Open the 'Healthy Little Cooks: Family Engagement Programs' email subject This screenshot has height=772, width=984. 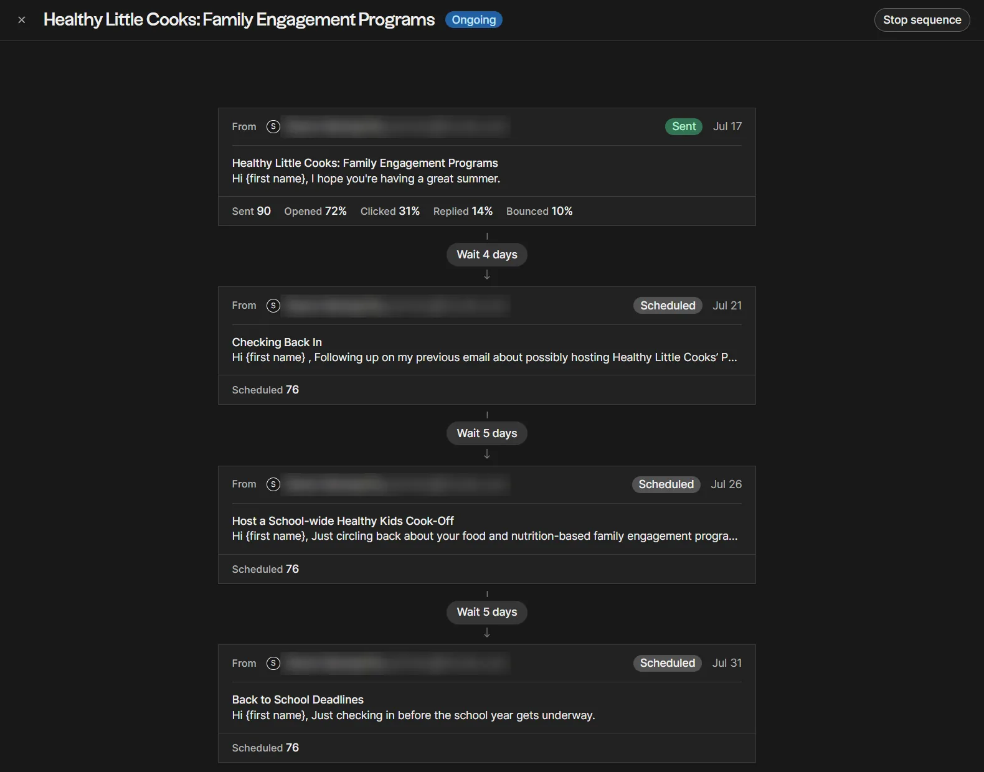[x=365, y=163]
